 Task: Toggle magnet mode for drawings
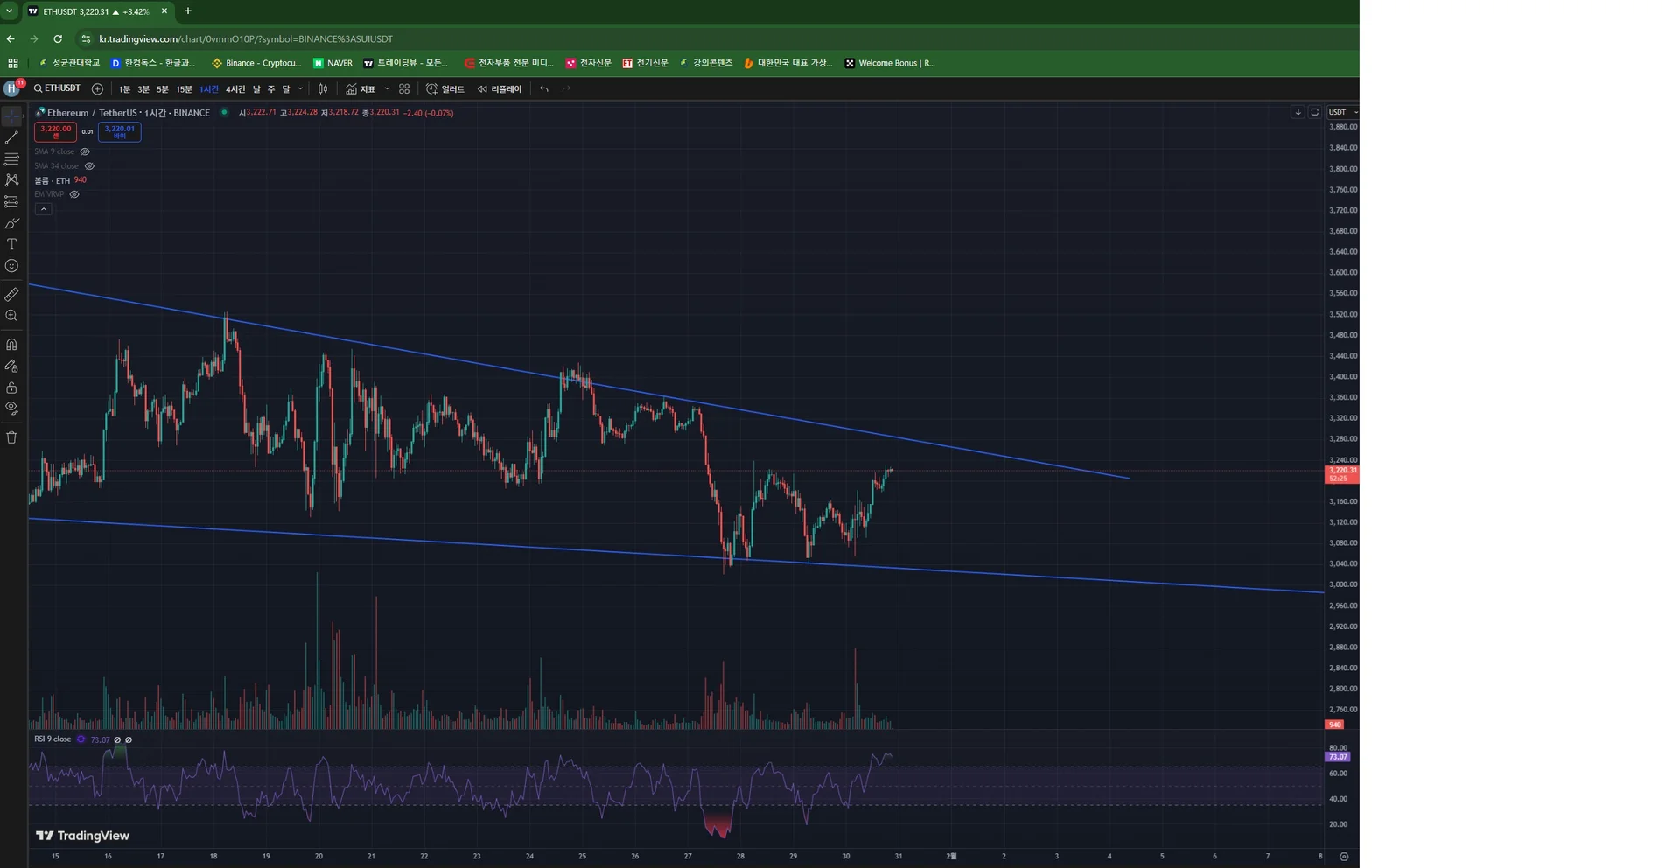click(11, 345)
